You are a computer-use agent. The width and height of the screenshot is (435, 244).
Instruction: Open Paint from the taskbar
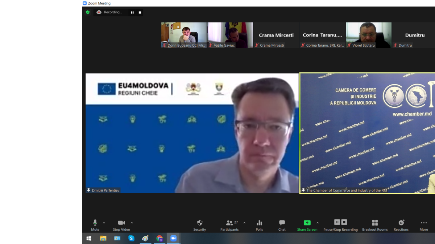pos(145,238)
